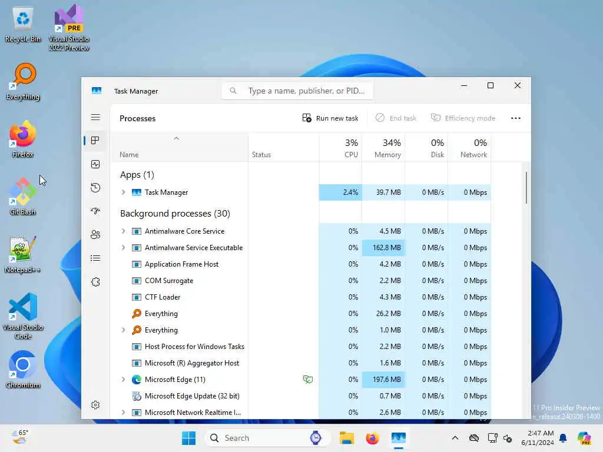The width and height of the screenshot is (603, 452).
Task: Click the taskbar Search box
Action: [268, 438]
